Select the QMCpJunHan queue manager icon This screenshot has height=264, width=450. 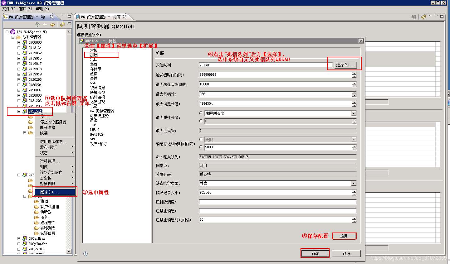click(x=24, y=244)
